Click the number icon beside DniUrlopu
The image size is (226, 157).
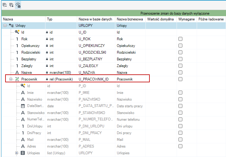coord(23,126)
